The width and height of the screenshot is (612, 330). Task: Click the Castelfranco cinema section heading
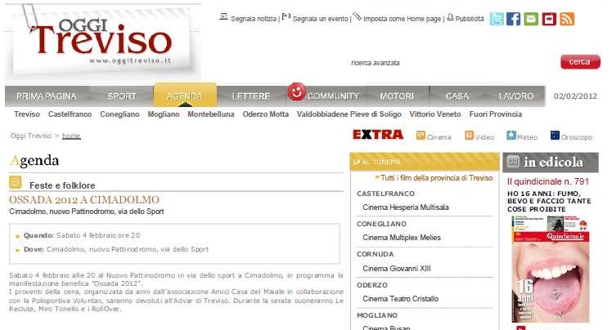point(385,194)
